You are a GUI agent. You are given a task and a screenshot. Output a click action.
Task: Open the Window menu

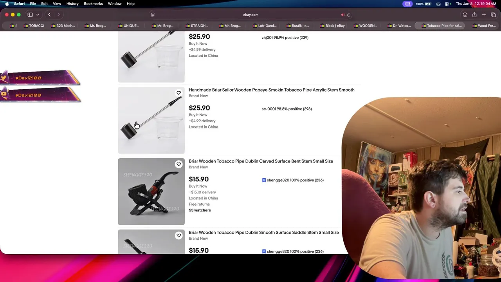pyautogui.click(x=115, y=4)
